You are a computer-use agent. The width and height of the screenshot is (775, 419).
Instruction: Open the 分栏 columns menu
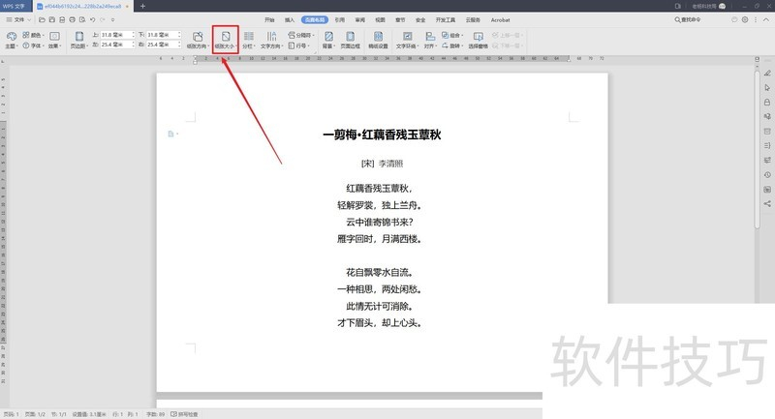click(x=249, y=40)
